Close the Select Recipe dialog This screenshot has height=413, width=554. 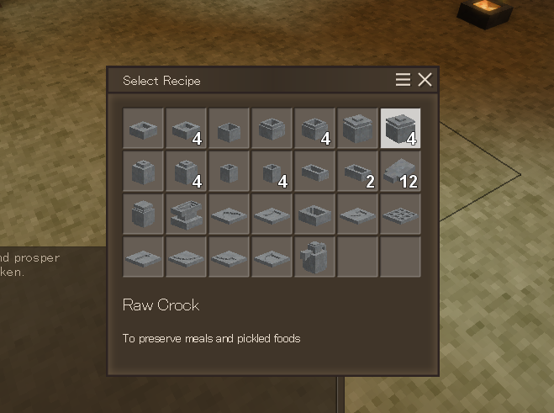point(425,80)
